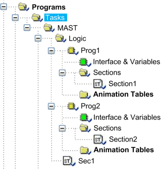This screenshot has height=169, width=161.
Task: Click the ST icon beside Sec1
Action: pyautogui.click(x=69, y=161)
